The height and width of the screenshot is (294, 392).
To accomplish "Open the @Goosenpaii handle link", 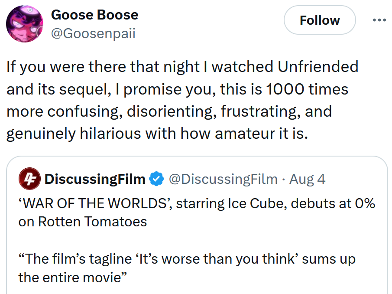I will [93, 33].
